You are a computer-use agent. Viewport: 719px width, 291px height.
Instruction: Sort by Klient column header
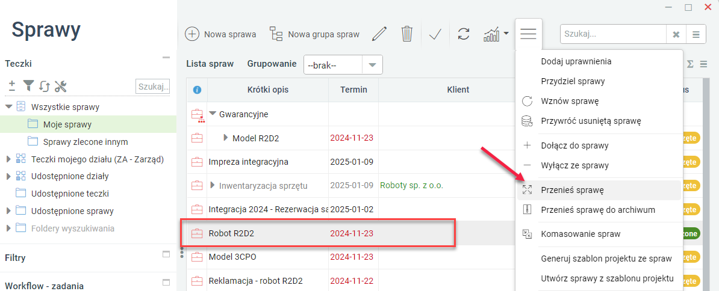point(458,90)
